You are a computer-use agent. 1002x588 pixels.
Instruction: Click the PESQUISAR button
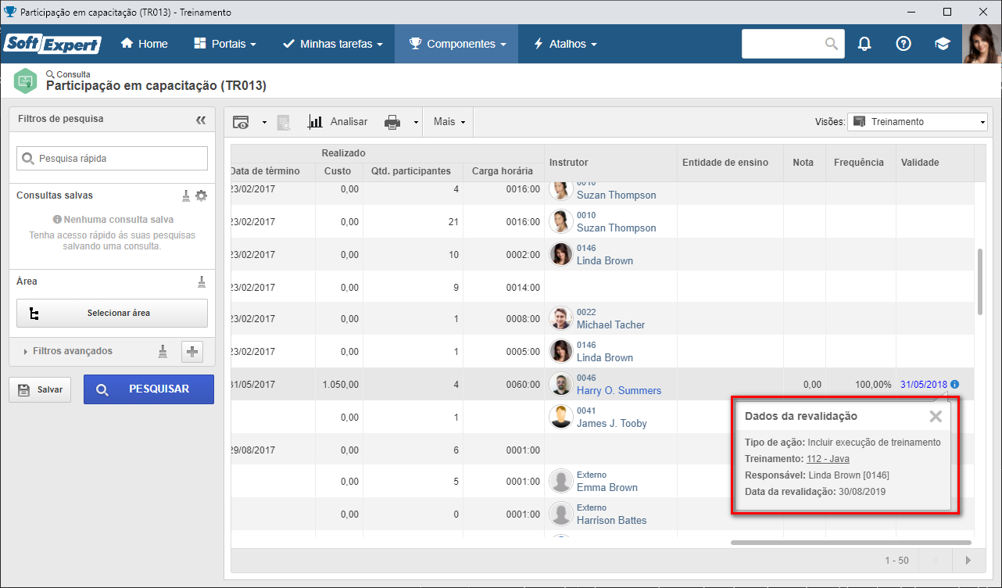[149, 389]
